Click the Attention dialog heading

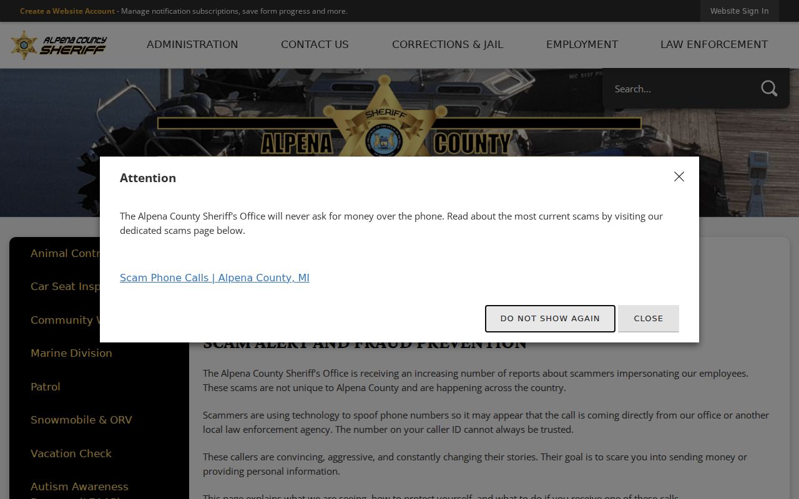[148, 178]
